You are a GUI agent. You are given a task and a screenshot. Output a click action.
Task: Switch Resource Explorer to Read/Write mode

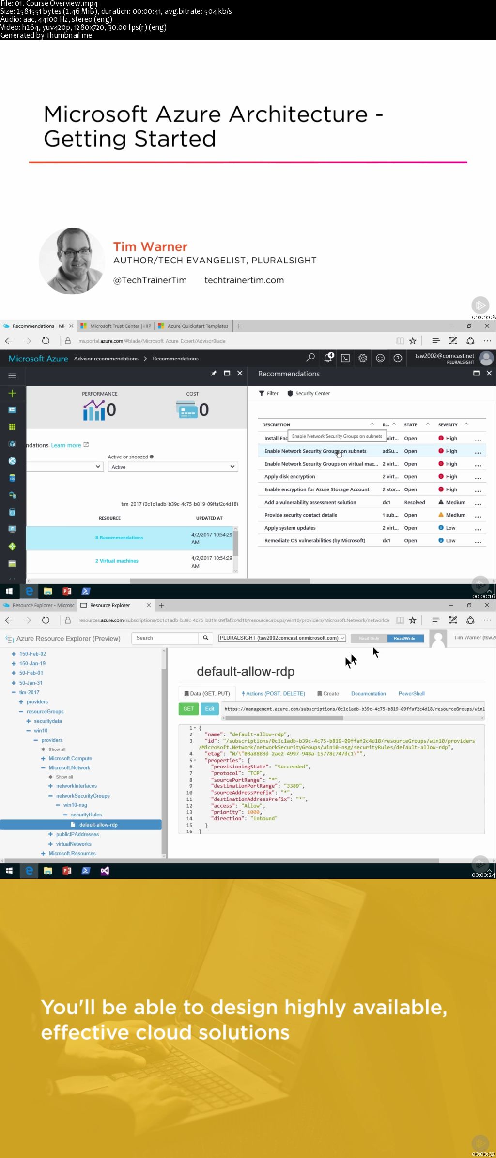coord(405,638)
